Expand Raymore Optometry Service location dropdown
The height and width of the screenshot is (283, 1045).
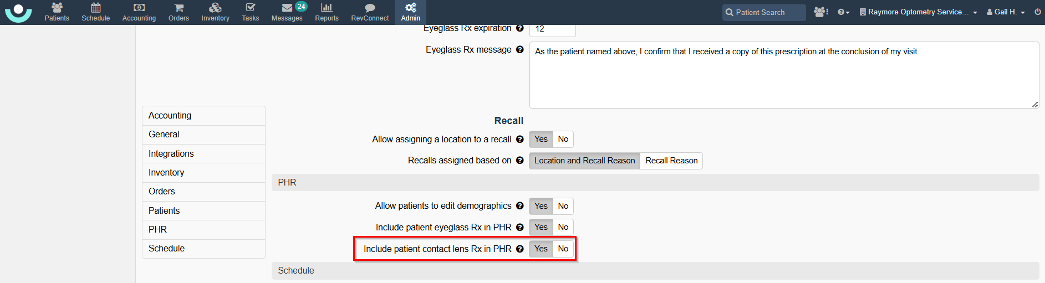[918, 12]
